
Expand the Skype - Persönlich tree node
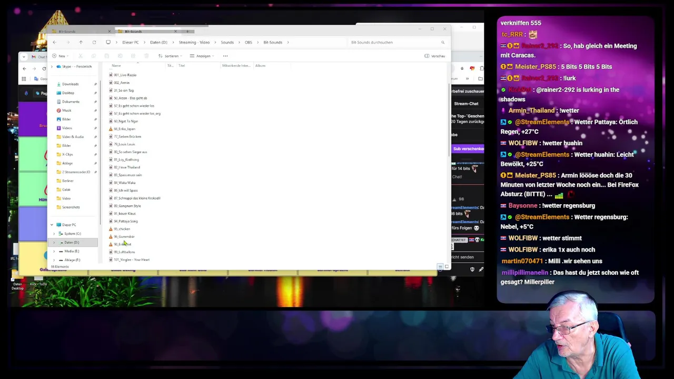(x=52, y=67)
